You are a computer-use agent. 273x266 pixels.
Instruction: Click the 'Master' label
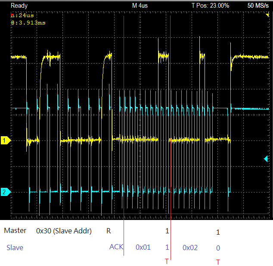coord(15,231)
